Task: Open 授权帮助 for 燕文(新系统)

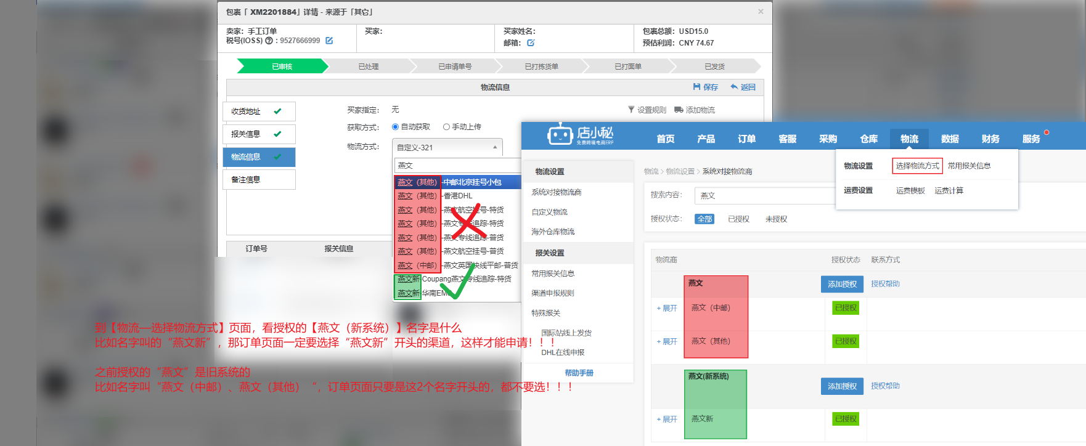Action: tap(885, 386)
